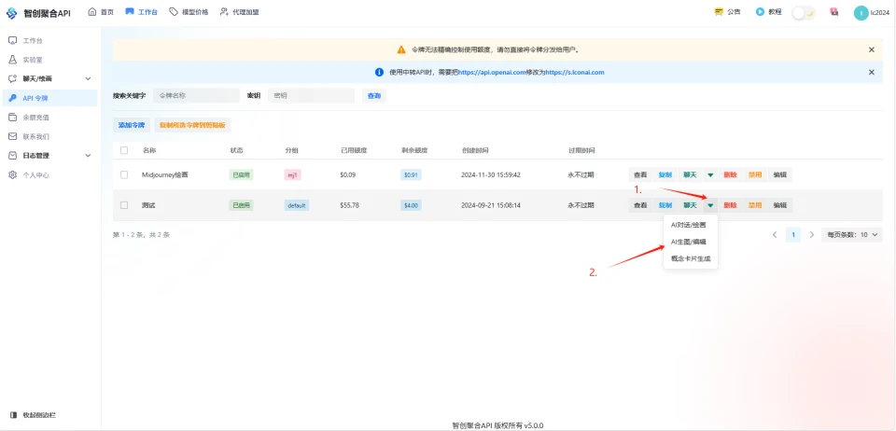Click the $55.78 used quota value
Viewport: 896px width, 431px height.
[x=349, y=205]
